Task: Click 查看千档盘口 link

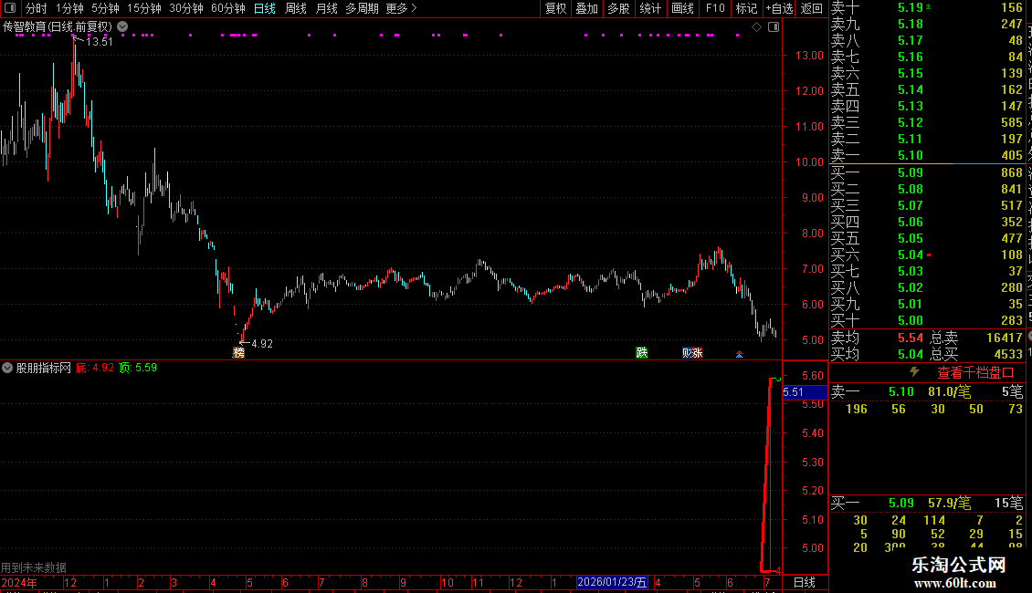Action: 975,373
